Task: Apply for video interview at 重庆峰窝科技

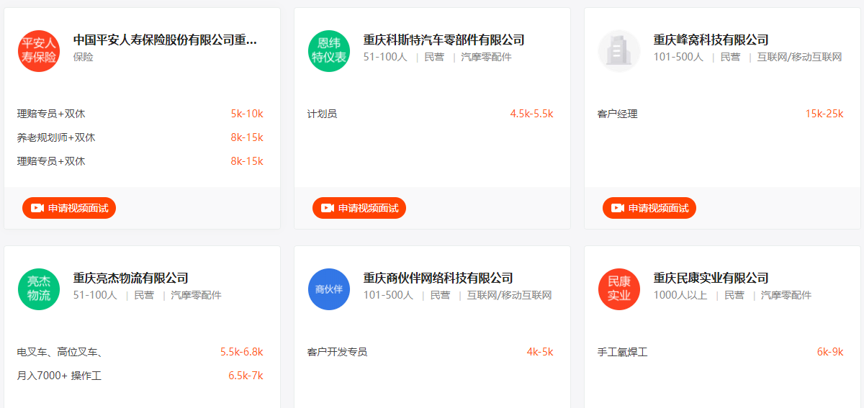Action: (x=649, y=208)
